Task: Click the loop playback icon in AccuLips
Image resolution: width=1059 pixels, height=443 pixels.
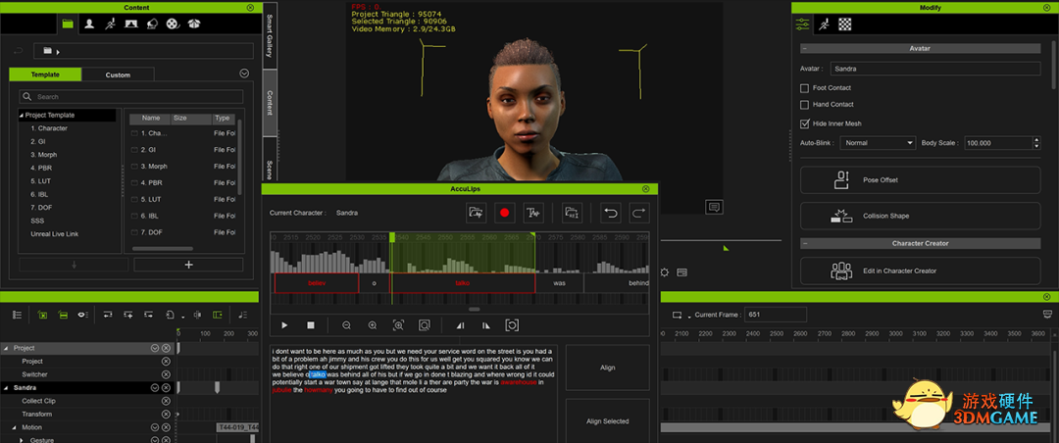Action: click(x=512, y=325)
